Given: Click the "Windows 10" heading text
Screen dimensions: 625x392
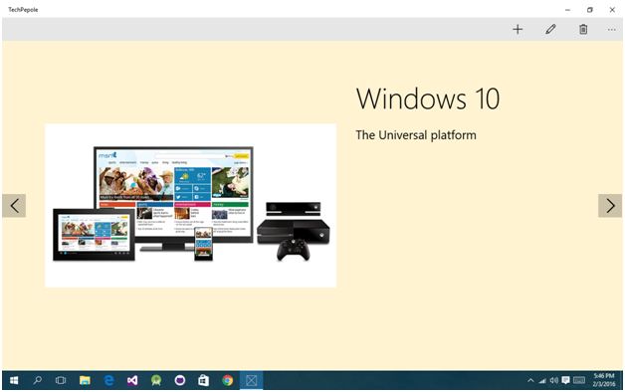Looking at the screenshot, I should point(428,98).
